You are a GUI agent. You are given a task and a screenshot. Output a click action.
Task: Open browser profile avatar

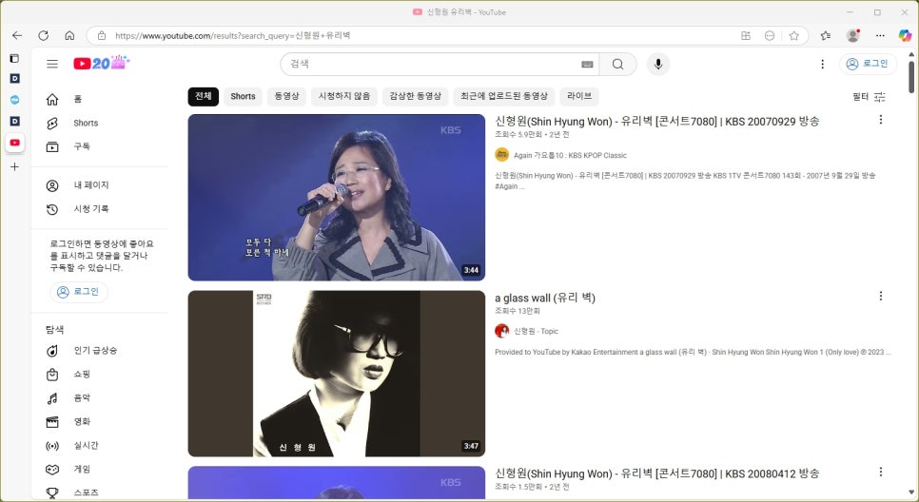tap(853, 36)
